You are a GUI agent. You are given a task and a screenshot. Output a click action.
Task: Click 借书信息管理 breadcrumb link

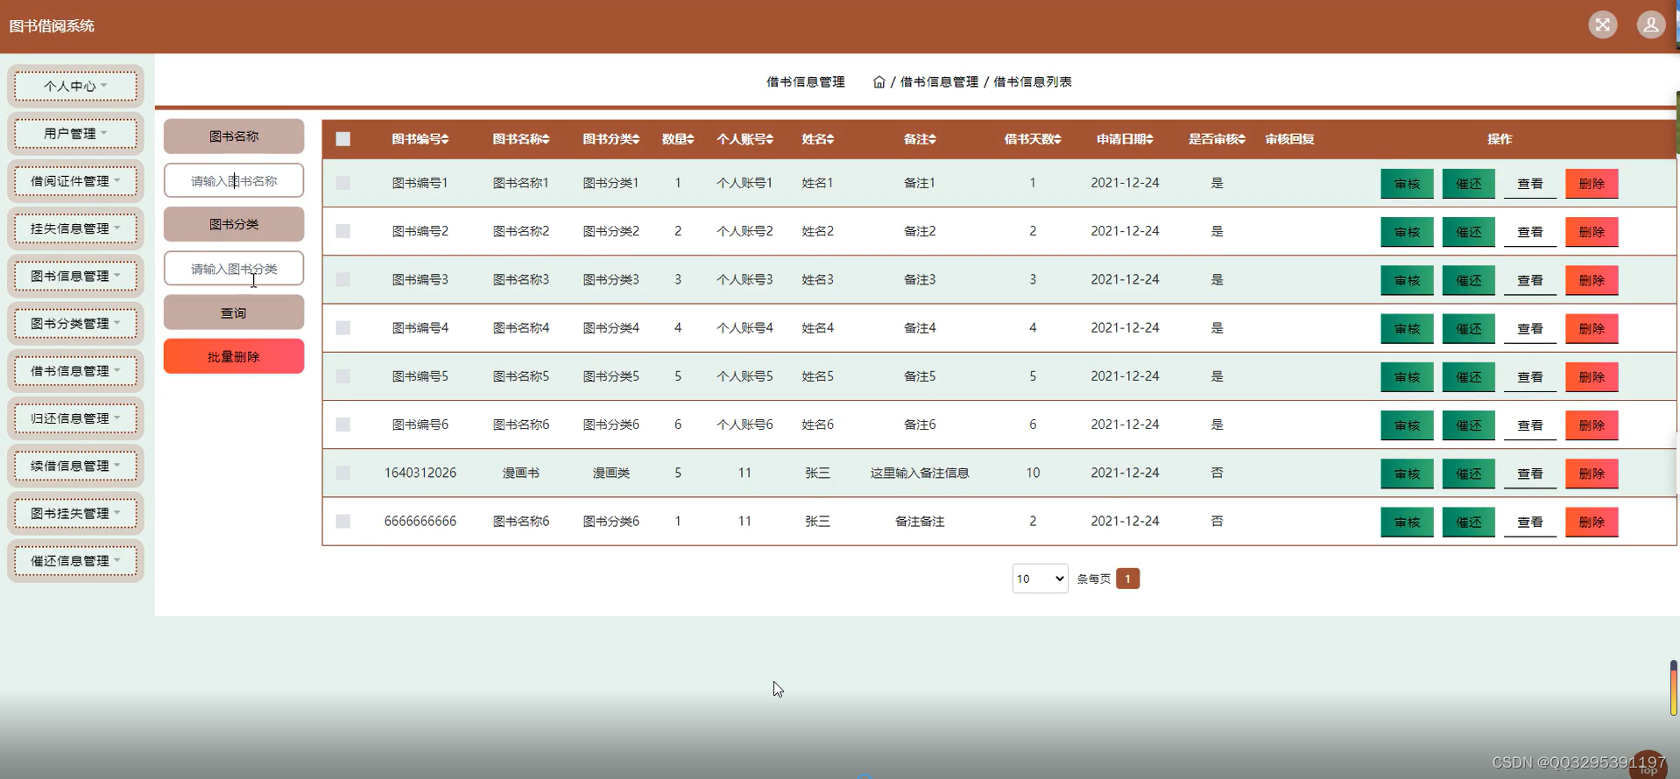pos(939,81)
